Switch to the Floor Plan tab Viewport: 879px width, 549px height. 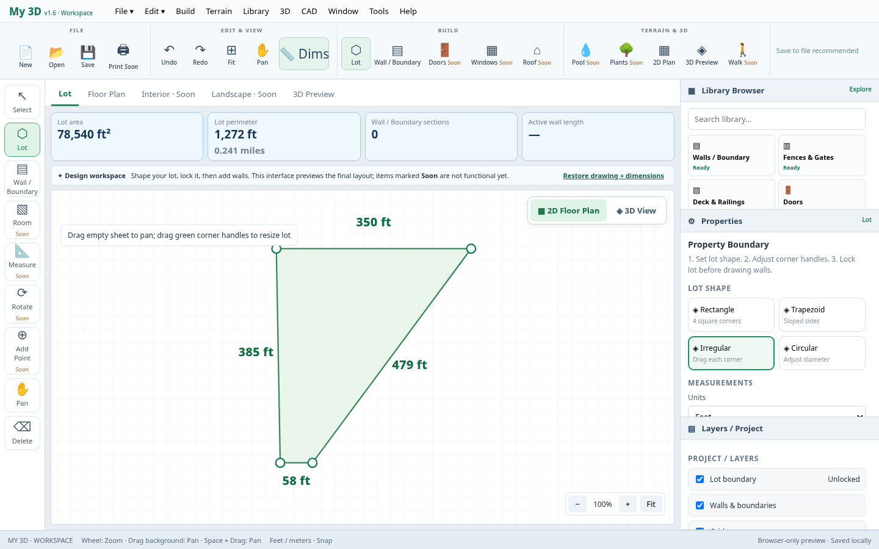coord(106,94)
